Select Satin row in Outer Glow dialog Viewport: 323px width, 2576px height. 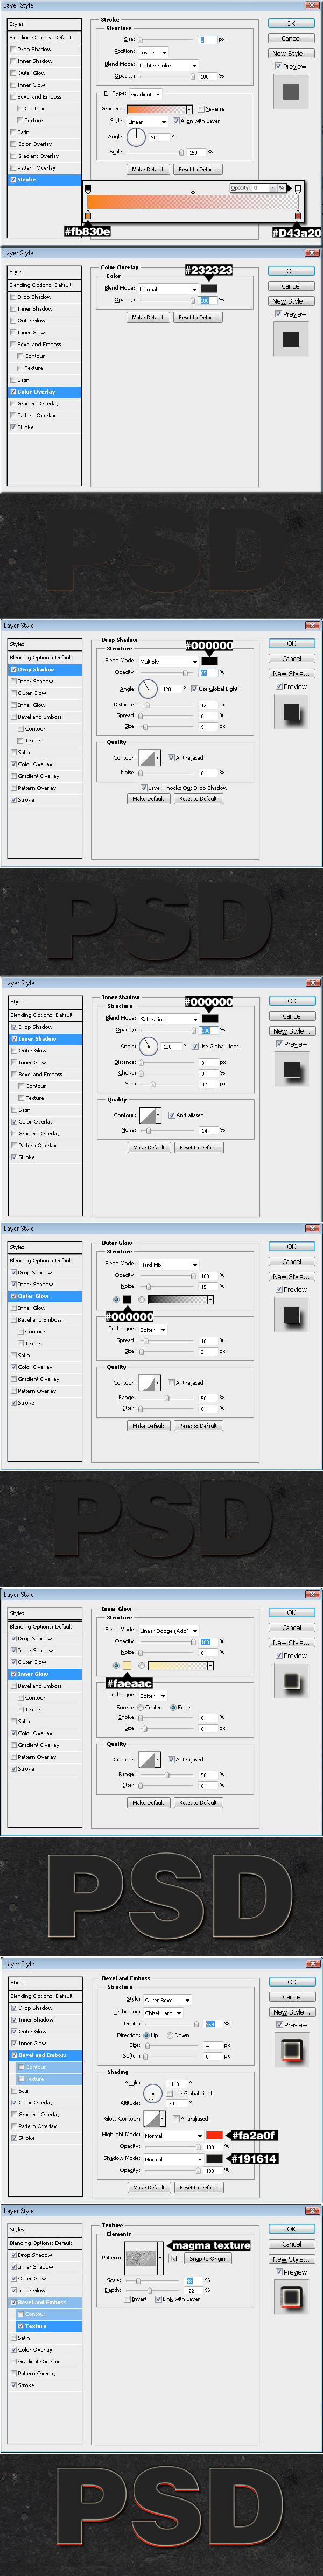point(44,1355)
